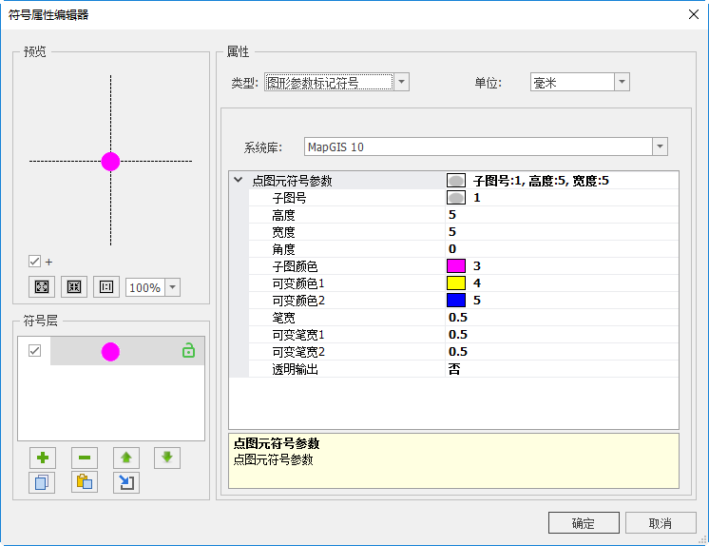The width and height of the screenshot is (709, 546).
Task: Click the magenta 子图颜色 swatch
Action: [x=456, y=265]
